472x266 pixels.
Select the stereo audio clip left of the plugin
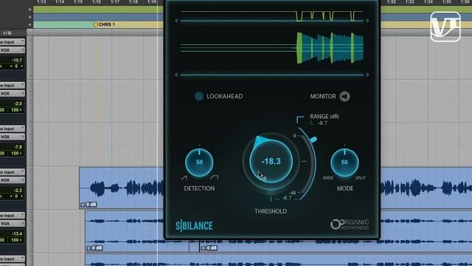[x=125, y=231]
